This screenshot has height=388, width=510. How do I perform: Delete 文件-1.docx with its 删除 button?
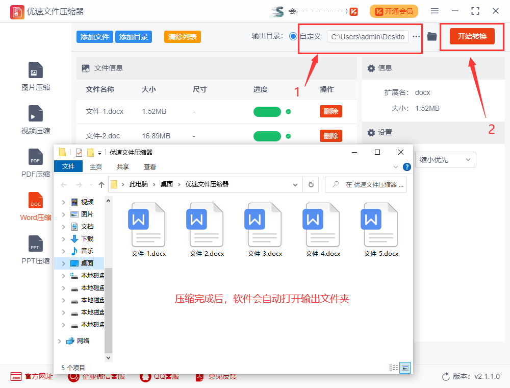coord(331,111)
